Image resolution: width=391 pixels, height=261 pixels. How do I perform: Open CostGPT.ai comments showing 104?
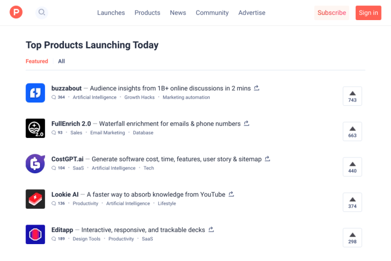58,168
